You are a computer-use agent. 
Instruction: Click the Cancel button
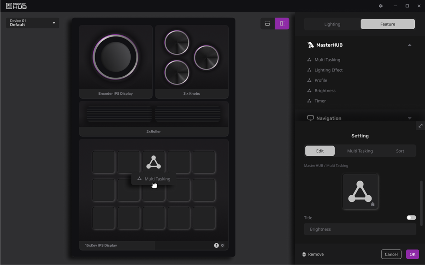tap(391, 254)
